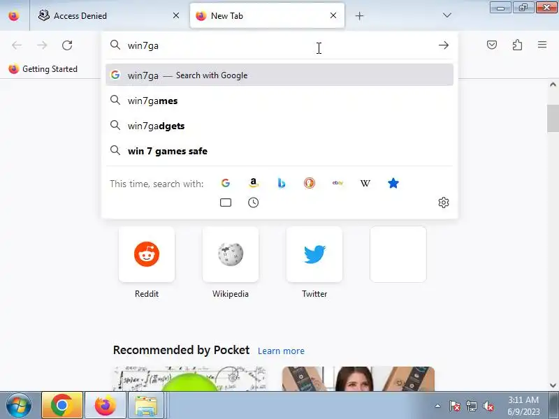
Task: Click Firefox in the taskbar
Action: click(106, 405)
